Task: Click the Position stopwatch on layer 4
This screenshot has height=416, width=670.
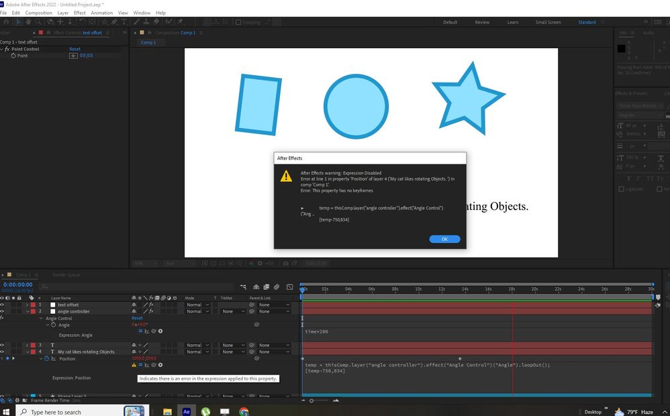Action: pos(47,358)
